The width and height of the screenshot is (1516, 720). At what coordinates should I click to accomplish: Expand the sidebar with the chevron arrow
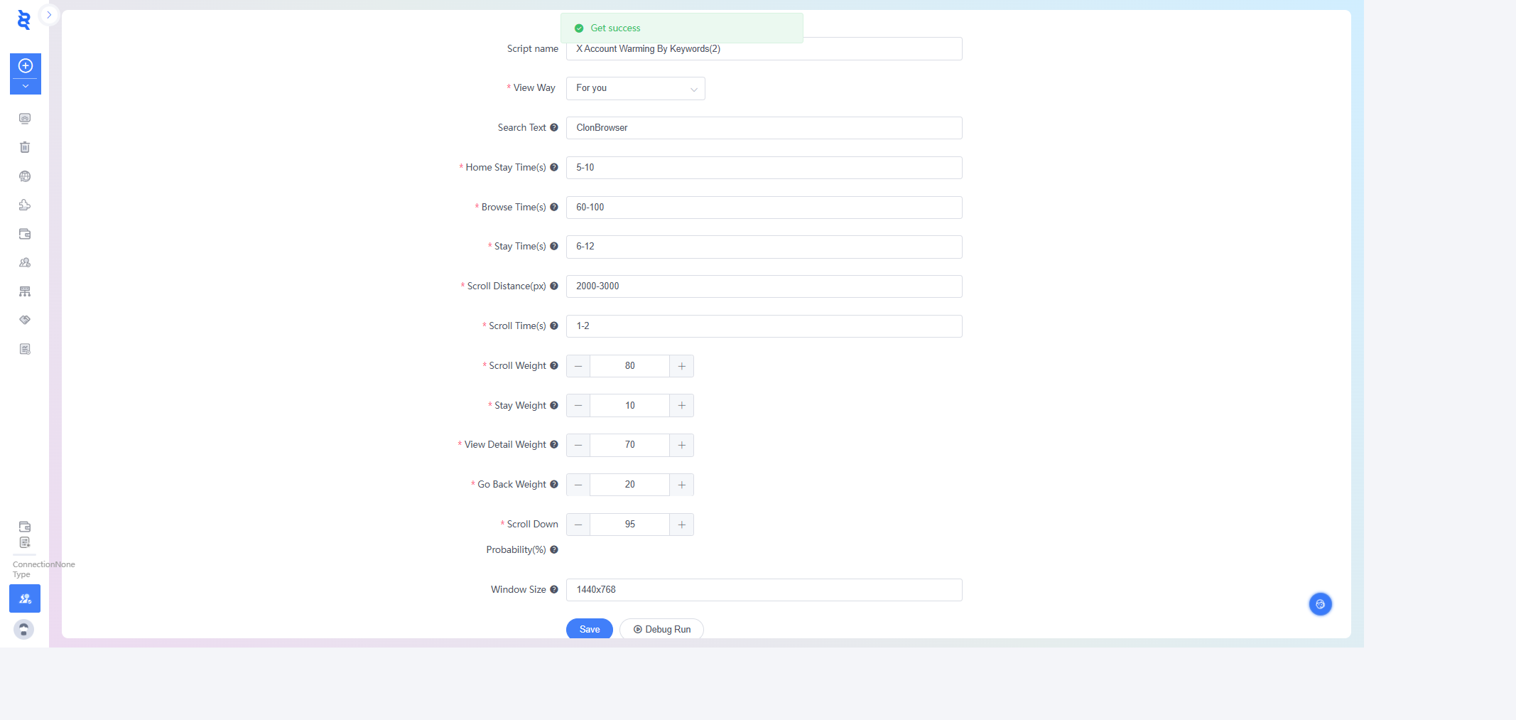49,15
